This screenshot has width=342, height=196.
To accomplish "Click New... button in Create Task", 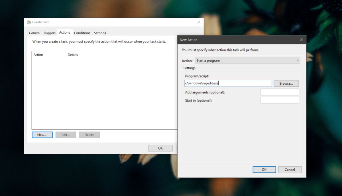I will coord(42,135).
